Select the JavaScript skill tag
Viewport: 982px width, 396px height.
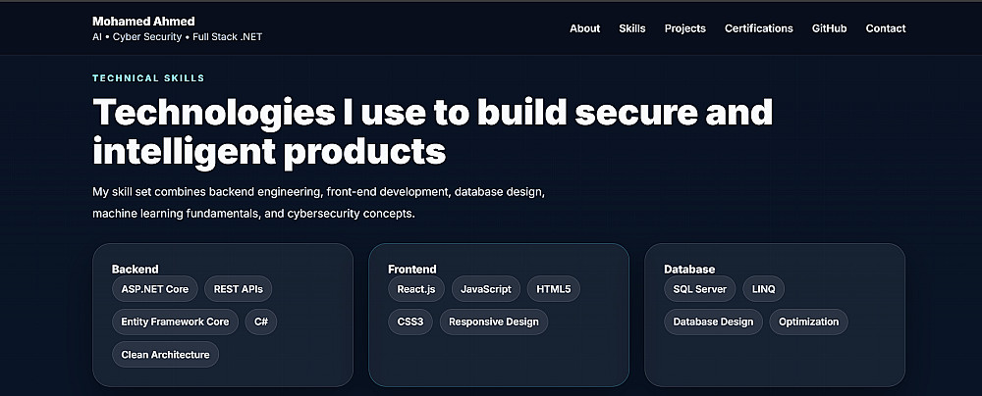click(486, 289)
